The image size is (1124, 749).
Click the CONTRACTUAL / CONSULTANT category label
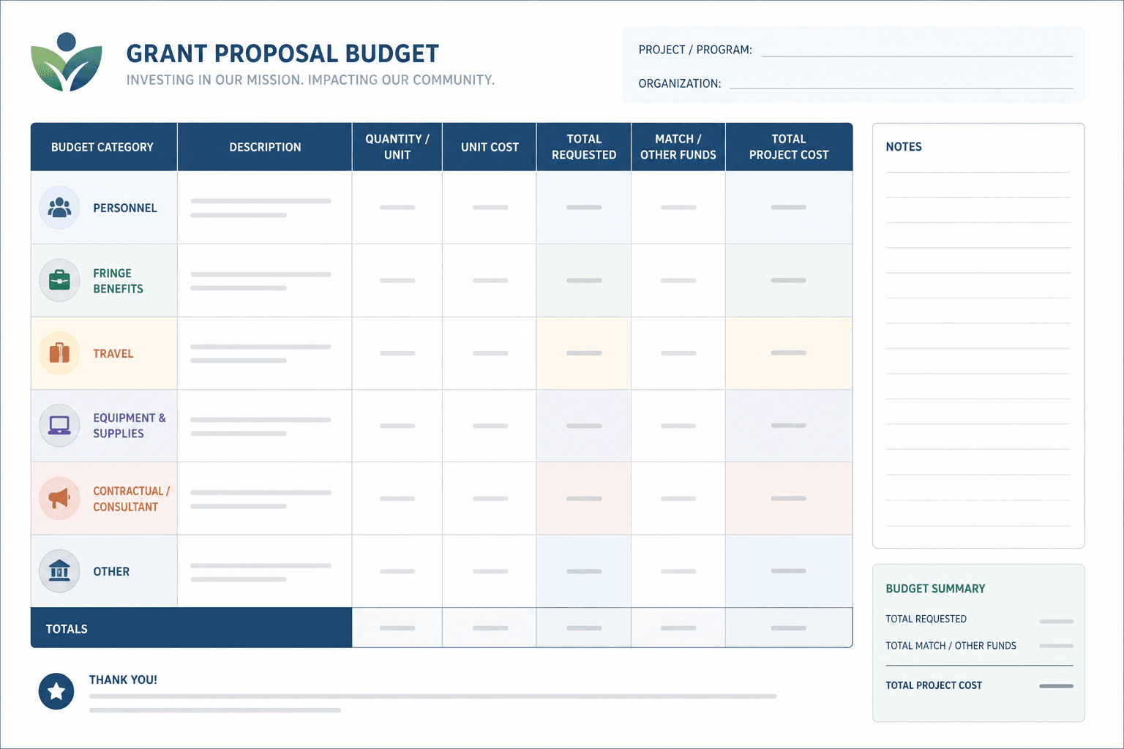click(131, 499)
